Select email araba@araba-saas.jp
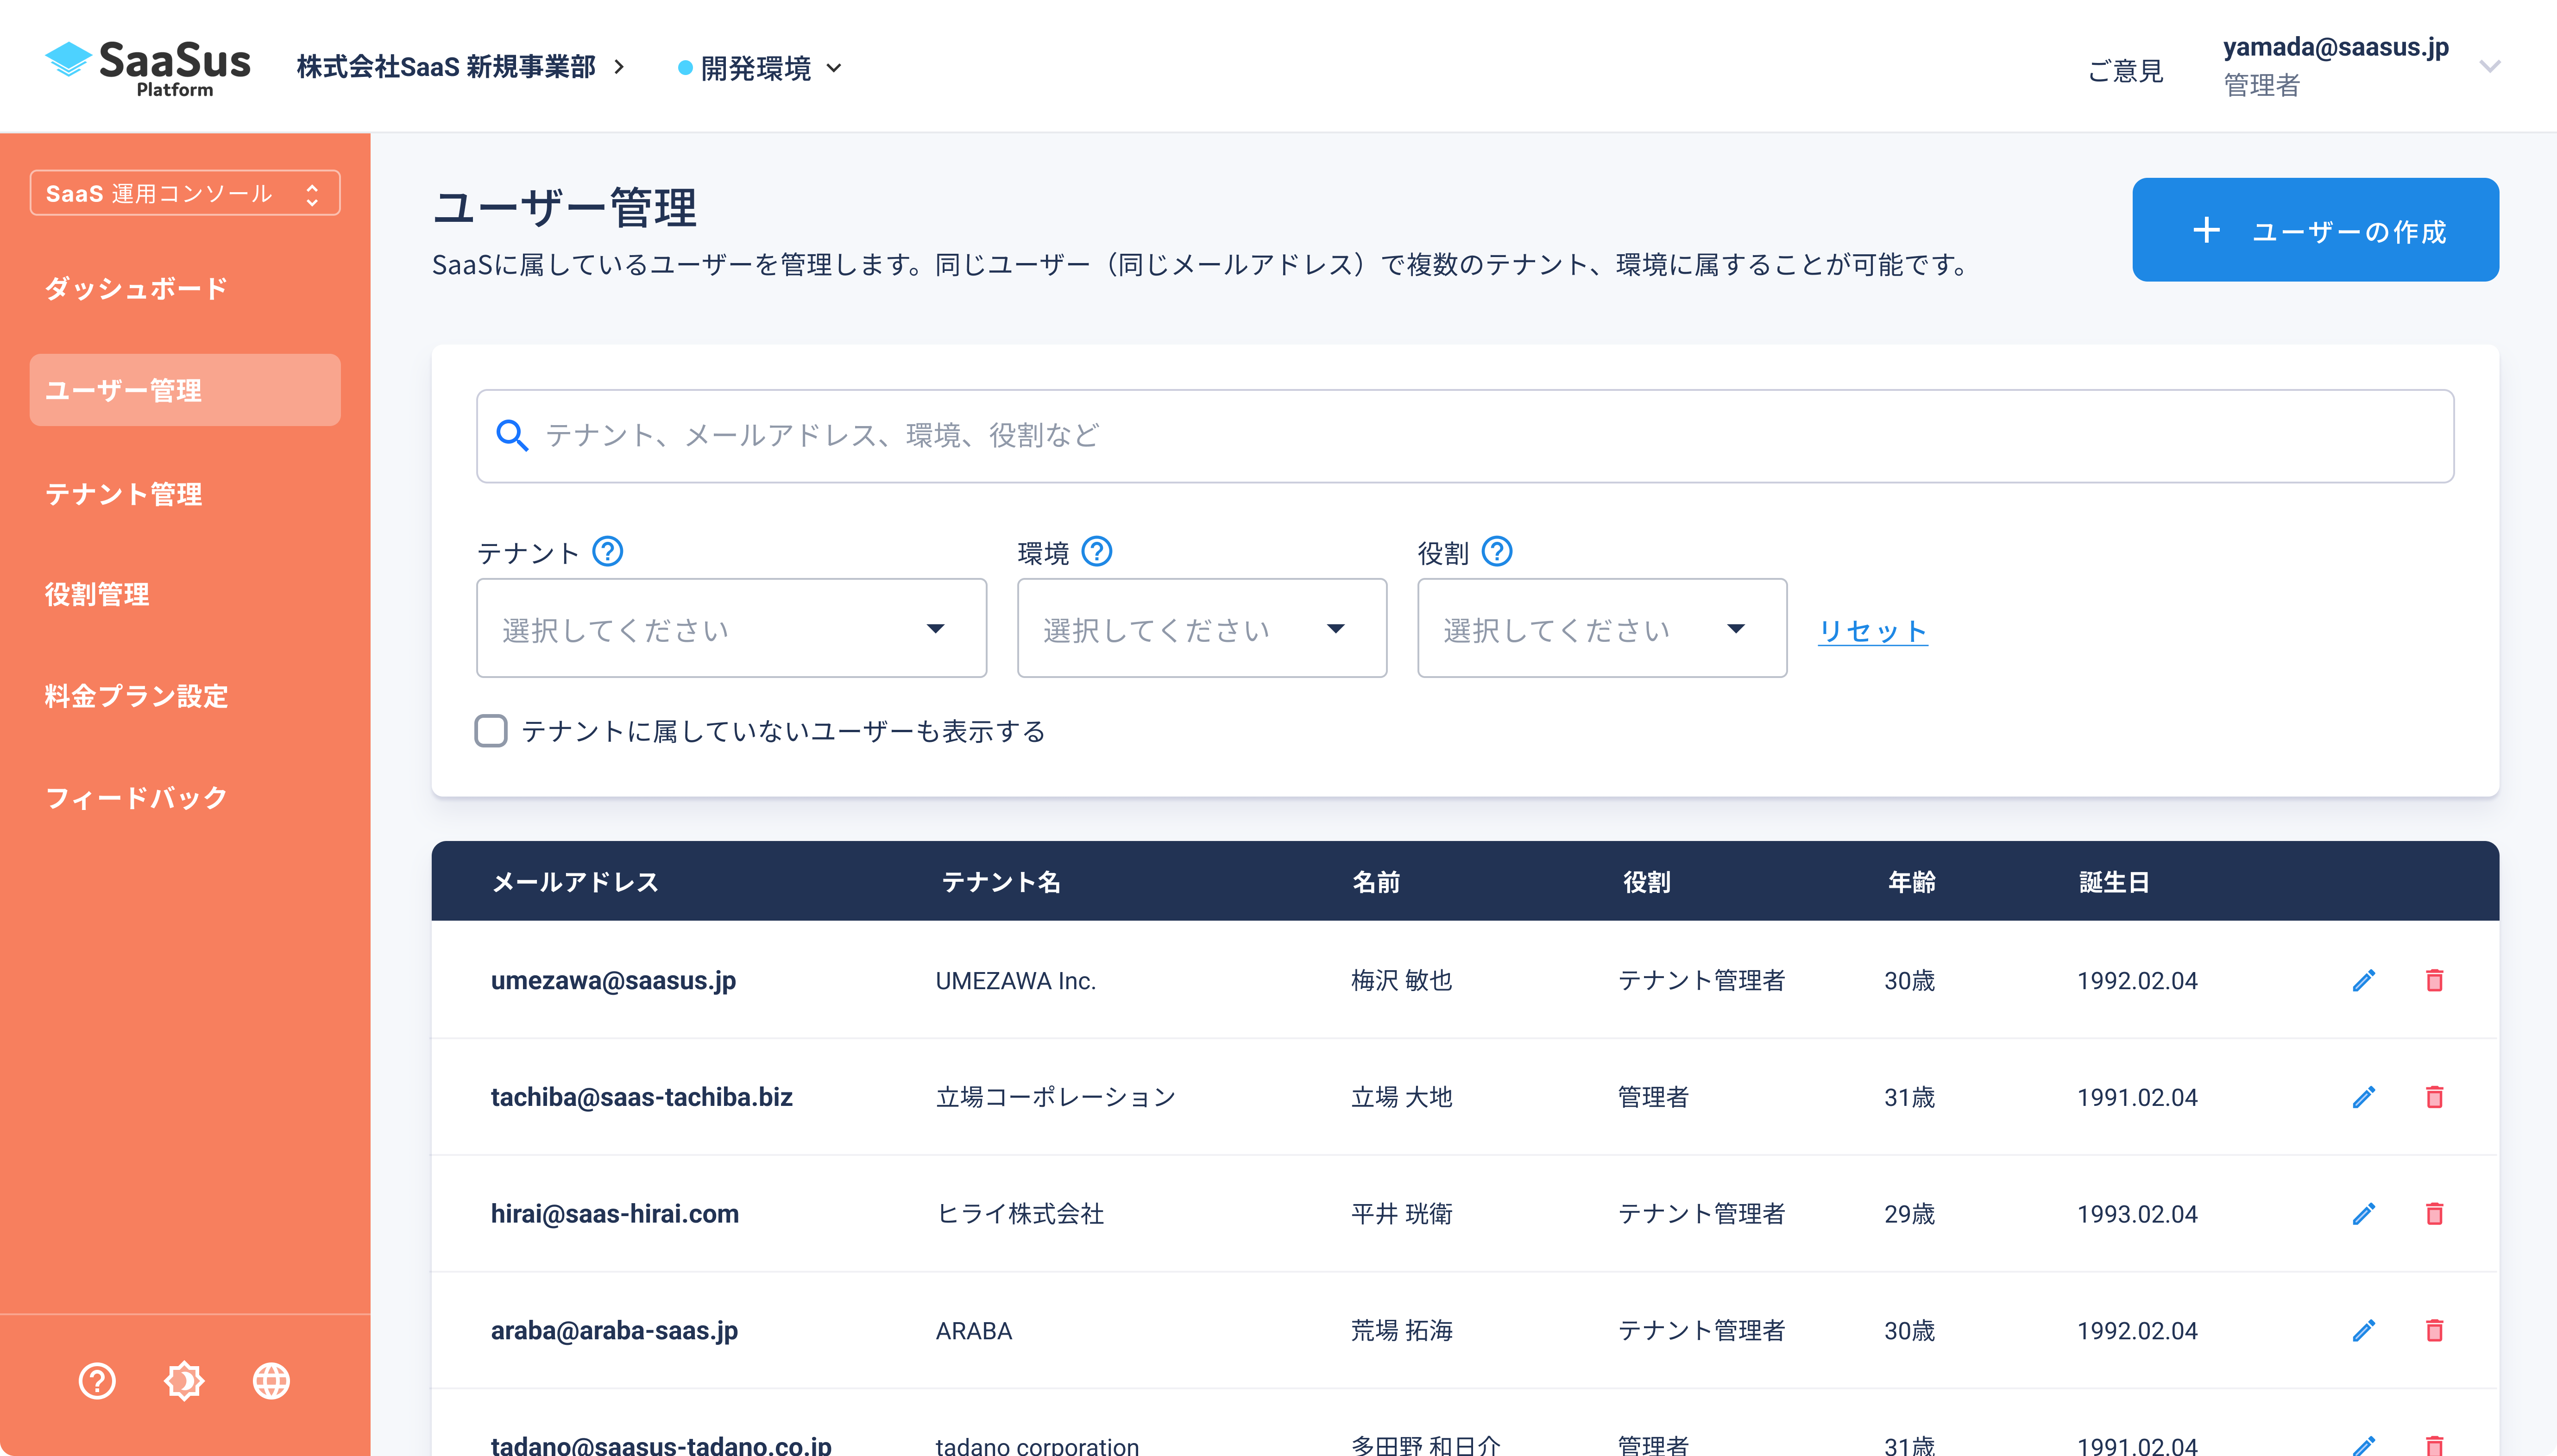This screenshot has width=2557, height=1456. click(614, 1330)
